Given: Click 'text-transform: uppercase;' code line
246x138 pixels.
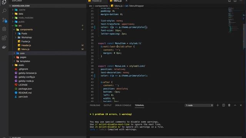Looking at the screenshot, I should tap(118, 24).
